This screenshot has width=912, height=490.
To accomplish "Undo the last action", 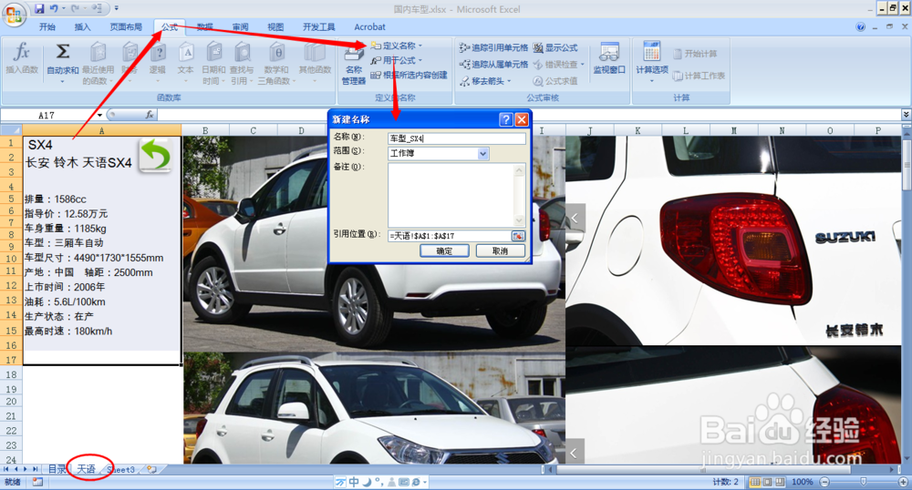I will [x=54, y=8].
